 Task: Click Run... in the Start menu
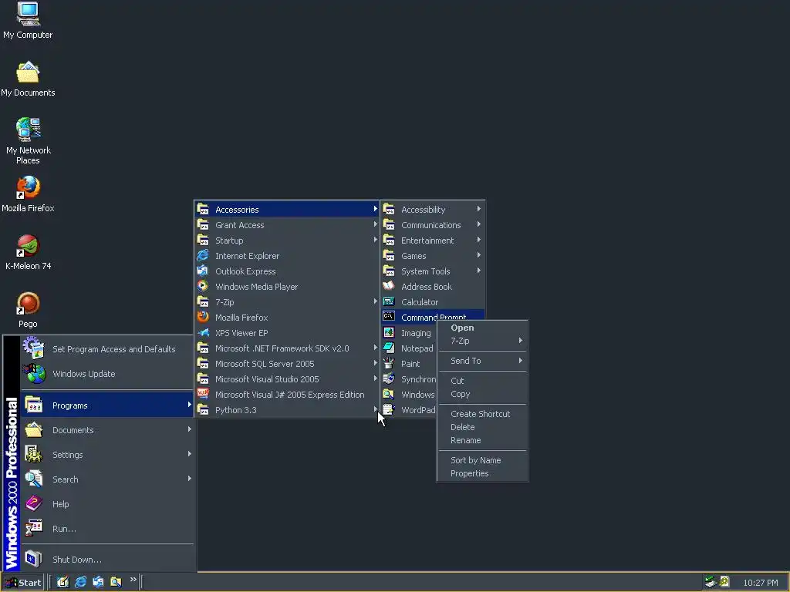(107, 529)
